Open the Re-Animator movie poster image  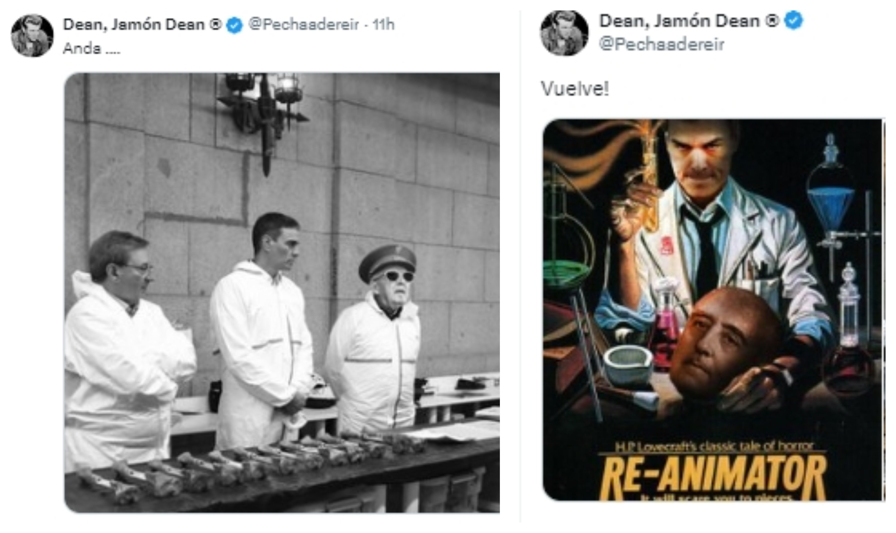pos(713,309)
